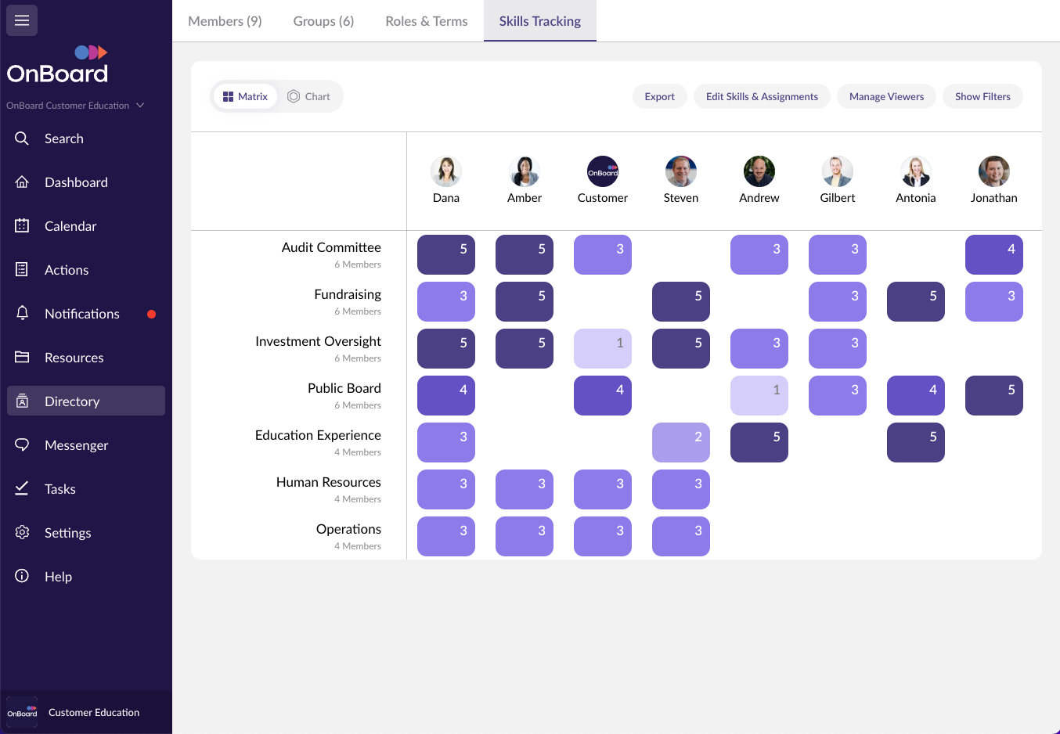1060x734 pixels.
Task: Click the Search magnifier icon
Action: point(22,139)
